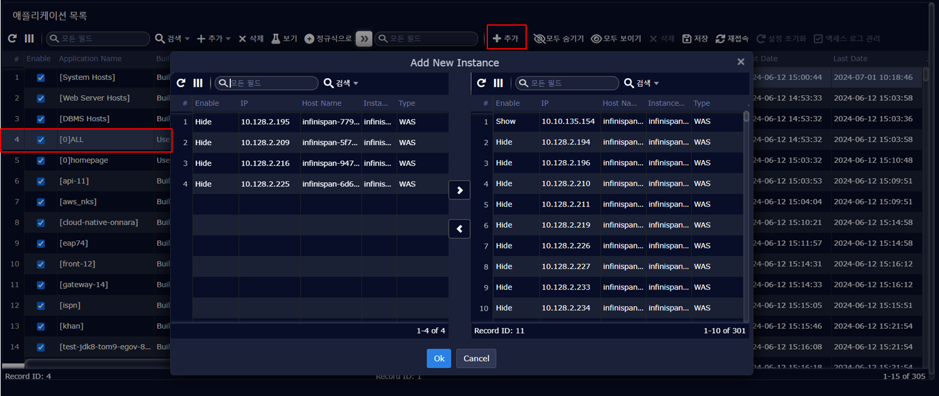Toggle Enable checkbox for [khan] row
Image resolution: width=939 pixels, height=396 pixels.
(41, 327)
